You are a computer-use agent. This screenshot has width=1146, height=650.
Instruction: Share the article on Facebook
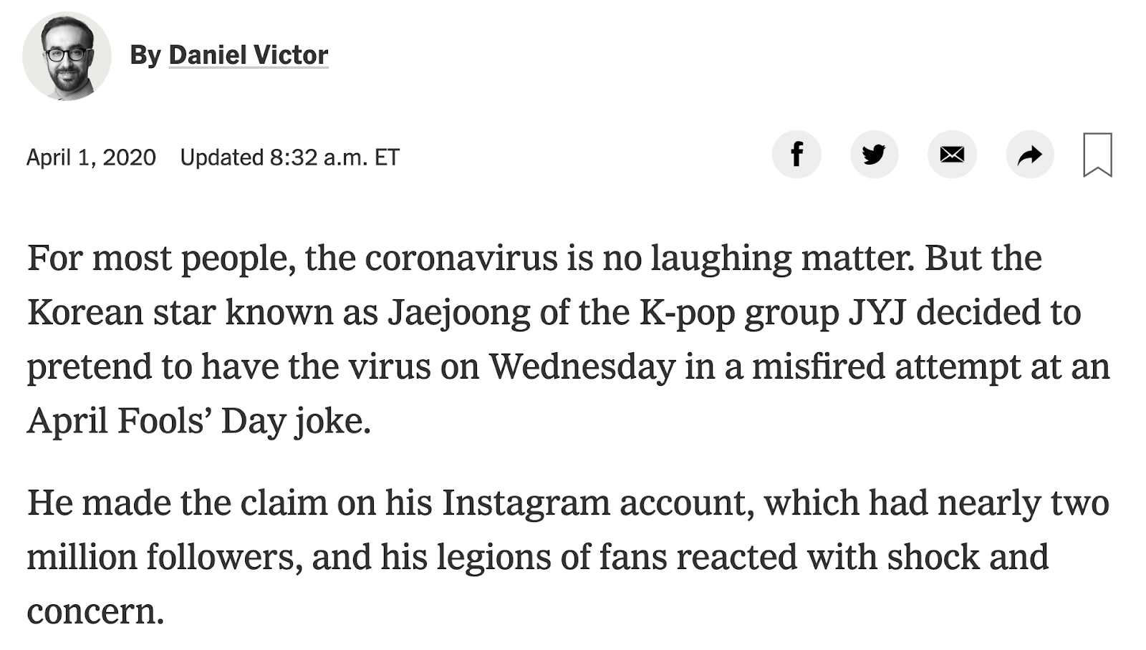coord(796,155)
